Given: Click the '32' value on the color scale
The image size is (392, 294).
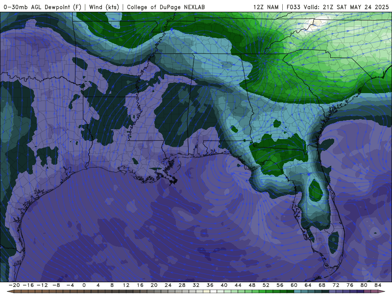Looking at the screenshot, I should click(196, 285).
